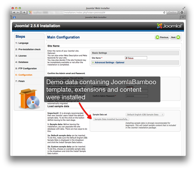Image resolution: width=196 pixels, height=170 pixels.
Task: Open a new tab with the plus icon
Action: click(183, 17)
